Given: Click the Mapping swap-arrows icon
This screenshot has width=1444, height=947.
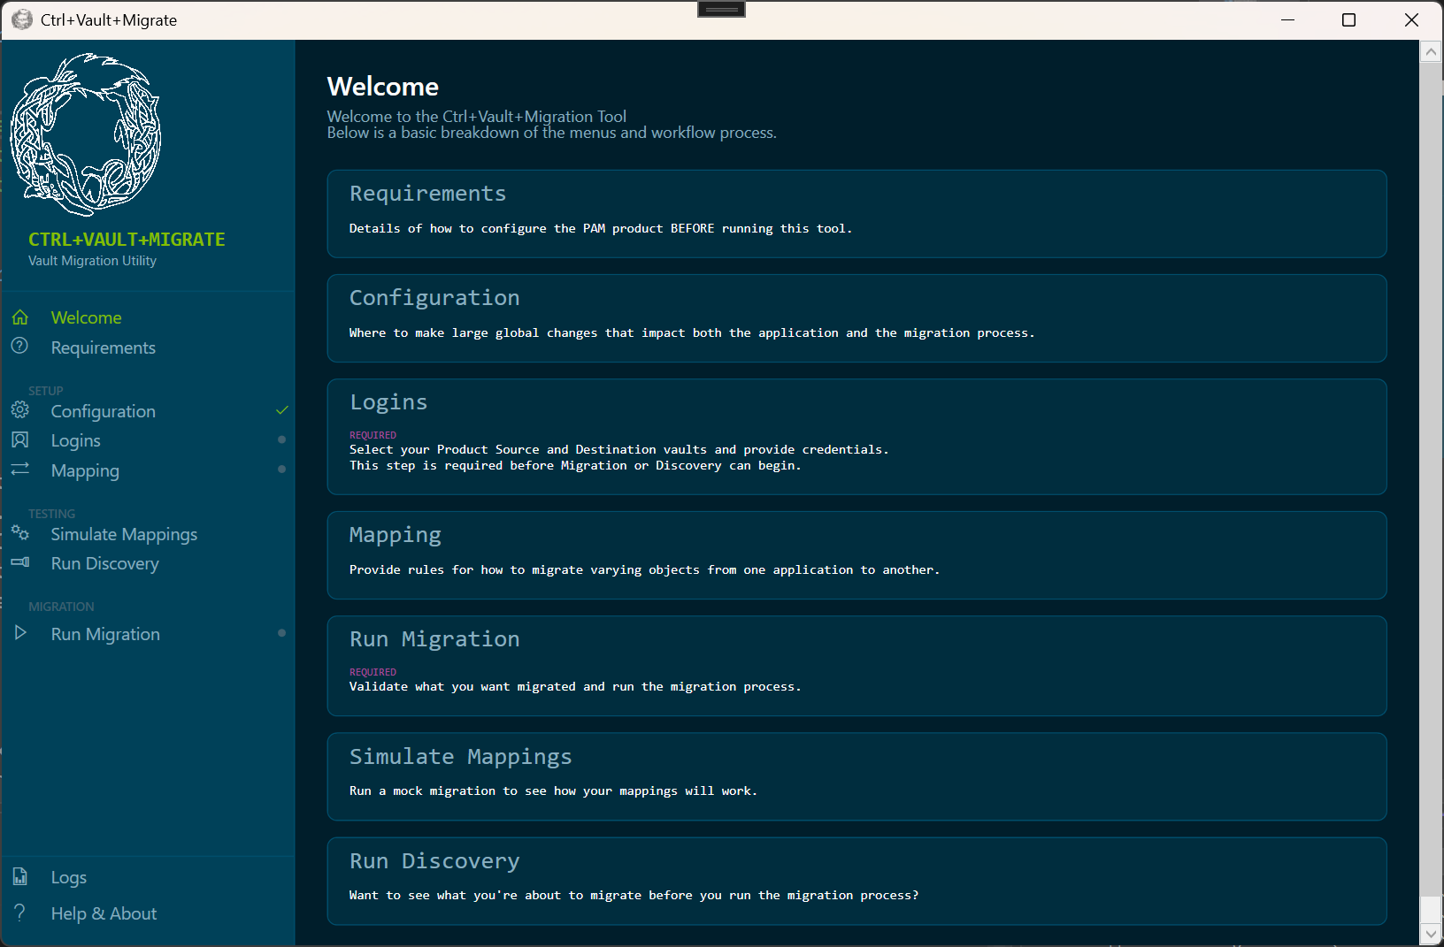Looking at the screenshot, I should [x=20, y=469].
